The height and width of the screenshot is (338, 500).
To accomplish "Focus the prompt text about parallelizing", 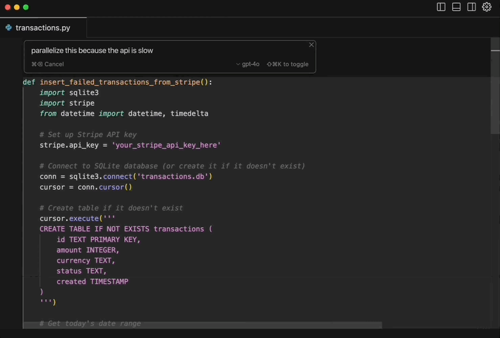I will click(92, 50).
